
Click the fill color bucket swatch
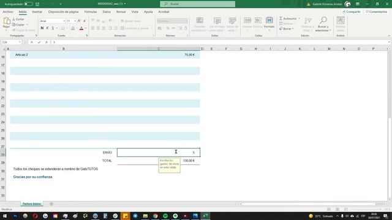73,29
